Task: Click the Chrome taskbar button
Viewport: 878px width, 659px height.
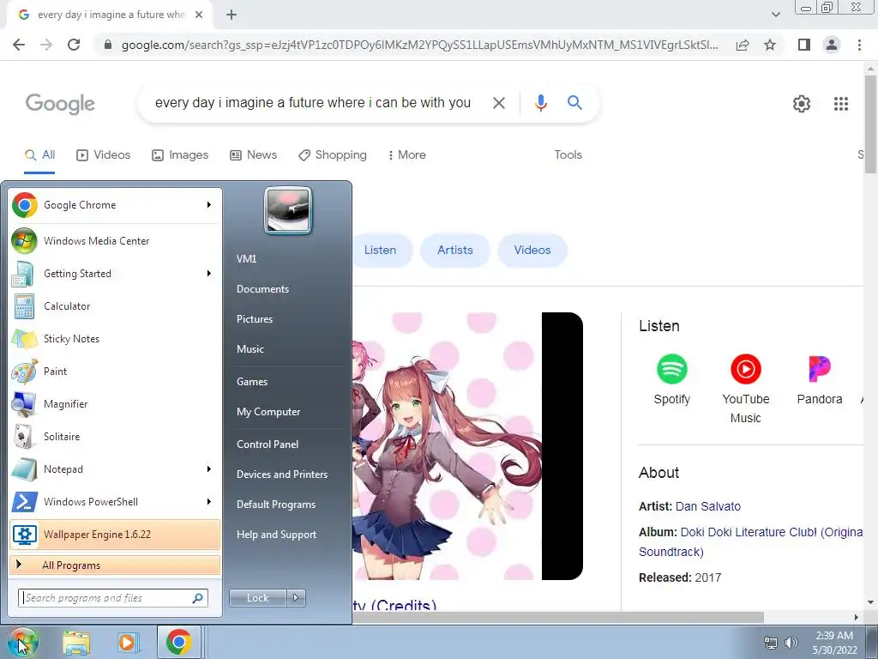Action: tap(178, 642)
